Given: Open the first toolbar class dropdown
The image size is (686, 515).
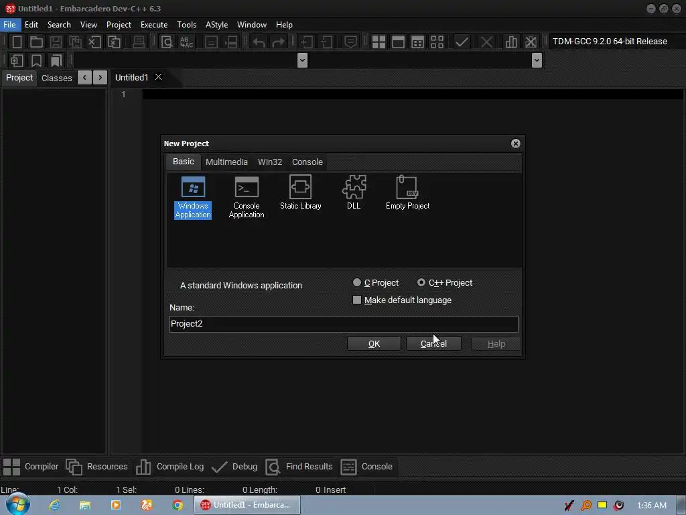Looking at the screenshot, I should click(302, 60).
